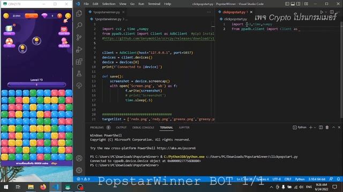Open the new terminal launch profile dropdown
This screenshot has height=192, width=343.
315,127
